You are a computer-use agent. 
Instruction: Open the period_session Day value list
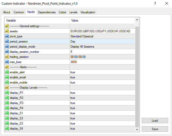(x=102, y=41)
